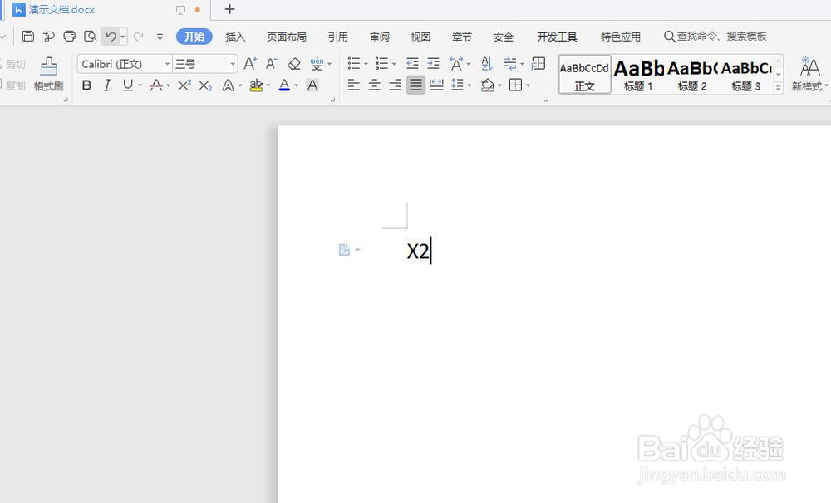Viewport: 831px width, 503px height.
Task: Click the command search field
Action: coord(715,37)
